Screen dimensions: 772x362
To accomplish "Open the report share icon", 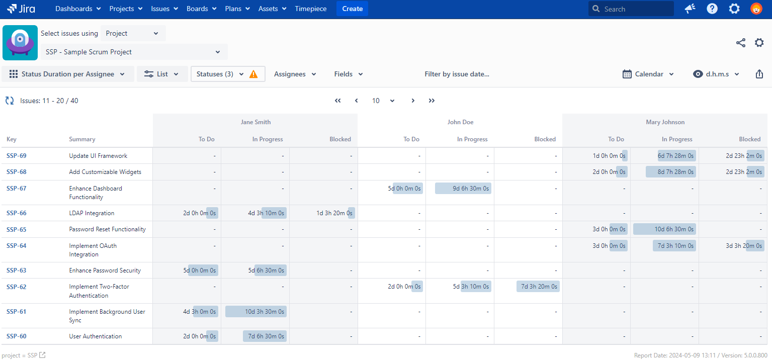I will pyautogui.click(x=740, y=43).
